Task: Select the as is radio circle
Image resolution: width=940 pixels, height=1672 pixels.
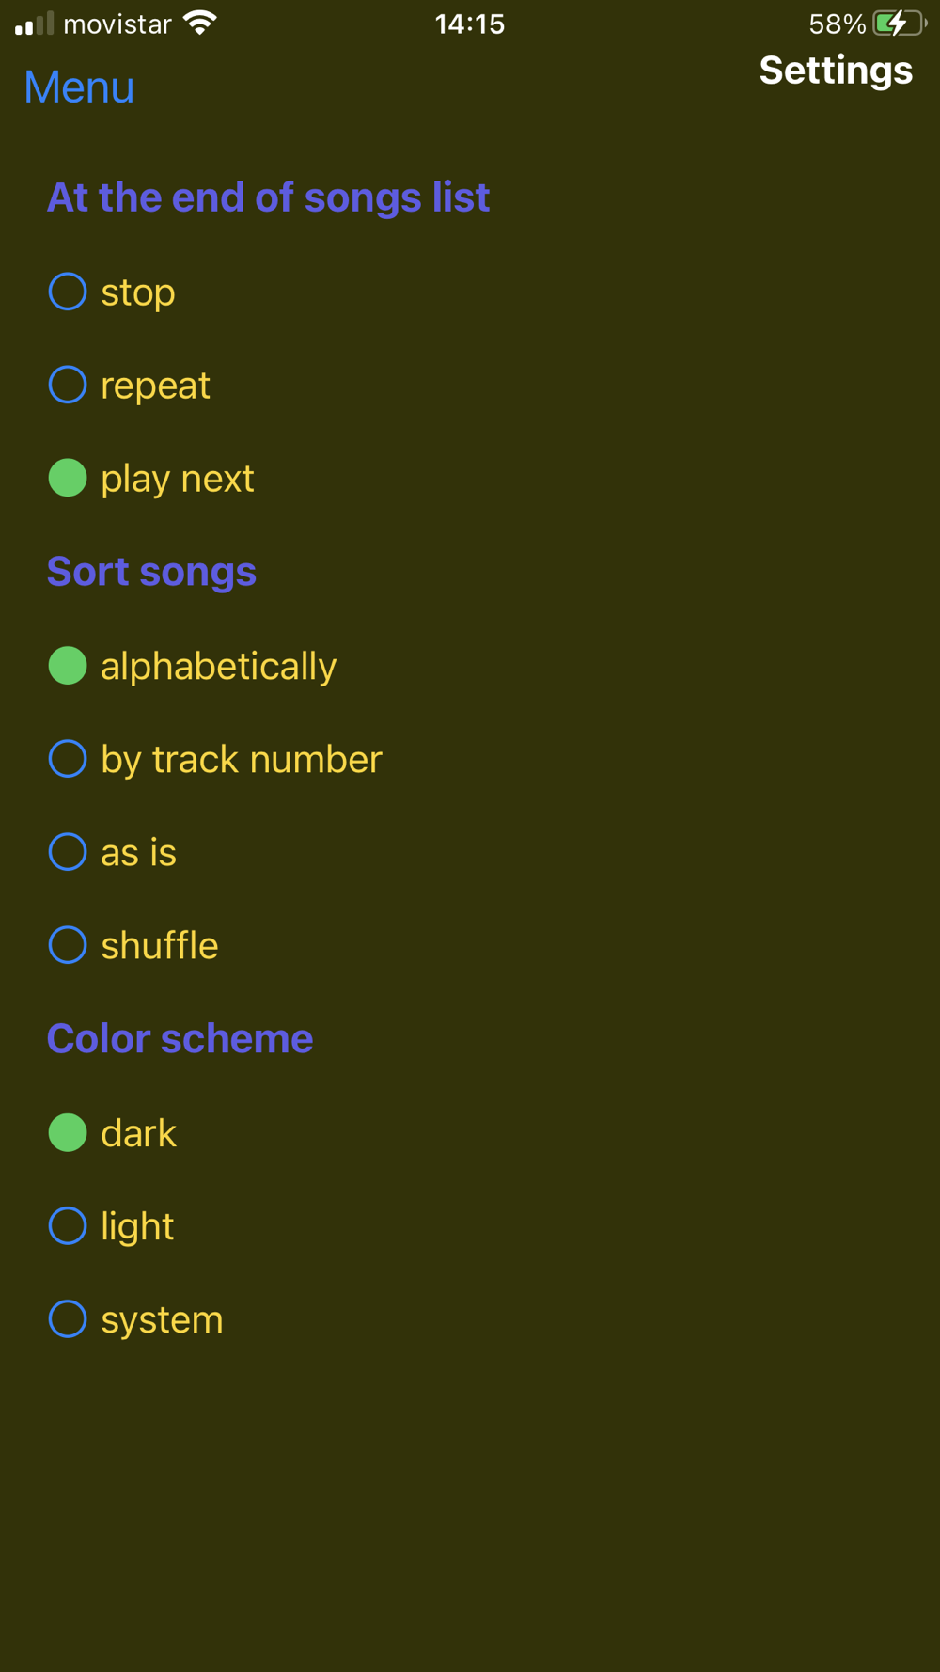Action: (68, 852)
